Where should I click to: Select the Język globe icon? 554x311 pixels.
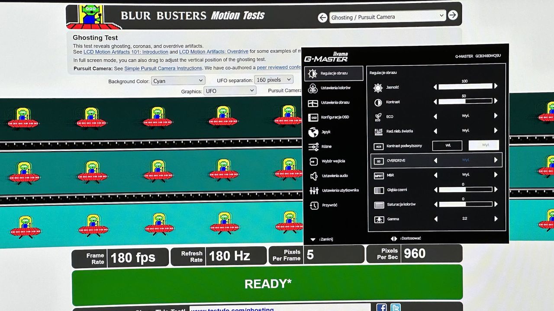pyautogui.click(x=313, y=132)
